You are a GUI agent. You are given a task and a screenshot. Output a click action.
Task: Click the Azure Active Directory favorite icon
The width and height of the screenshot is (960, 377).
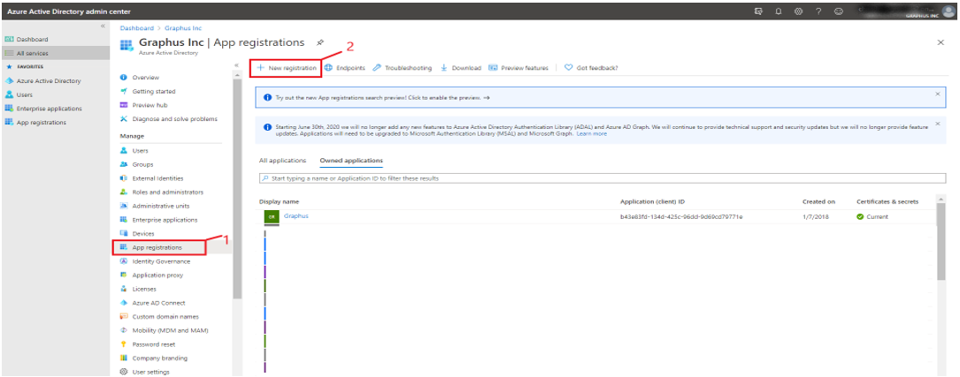point(9,80)
